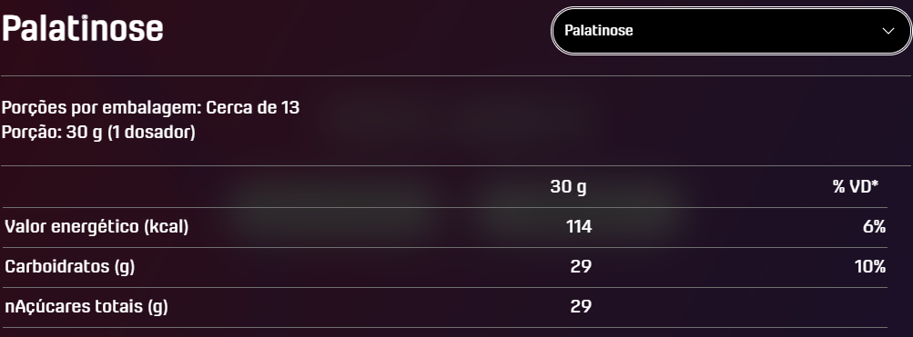Viewport: 913px width, 337px height.
Task: Click the Porção: 30 g (1 dosador) line
Action: [98, 133]
